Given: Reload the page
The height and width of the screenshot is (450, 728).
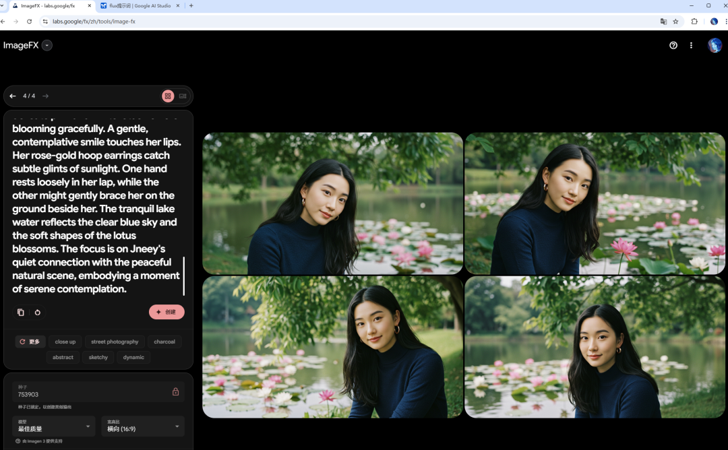Looking at the screenshot, I should tap(29, 22).
